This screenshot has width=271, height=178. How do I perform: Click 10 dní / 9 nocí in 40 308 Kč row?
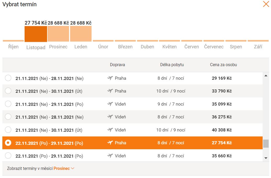[171, 130]
